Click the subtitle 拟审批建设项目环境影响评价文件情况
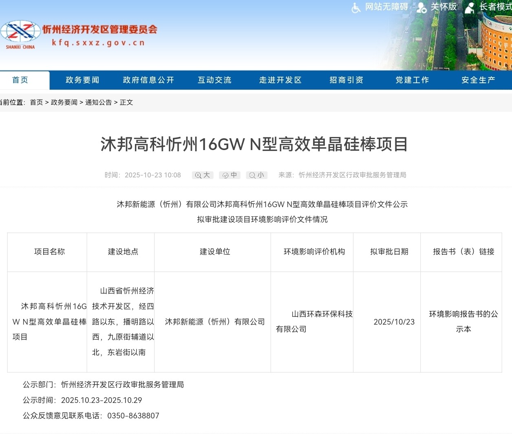 (x=262, y=220)
